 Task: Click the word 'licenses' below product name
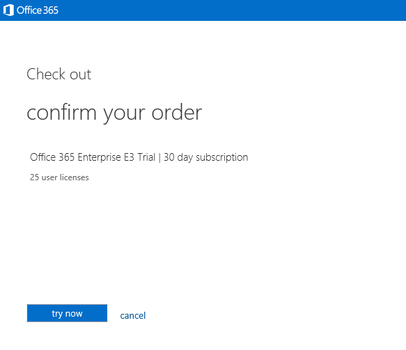75,177
